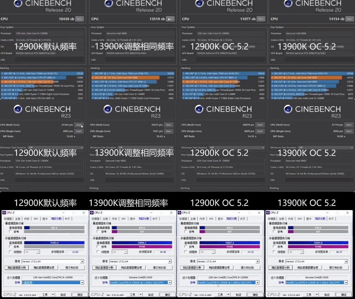The image size is (355, 299).
Task: Click 确定 in the 11455.4 CPU-Z window
Action: [x=80, y=295]
